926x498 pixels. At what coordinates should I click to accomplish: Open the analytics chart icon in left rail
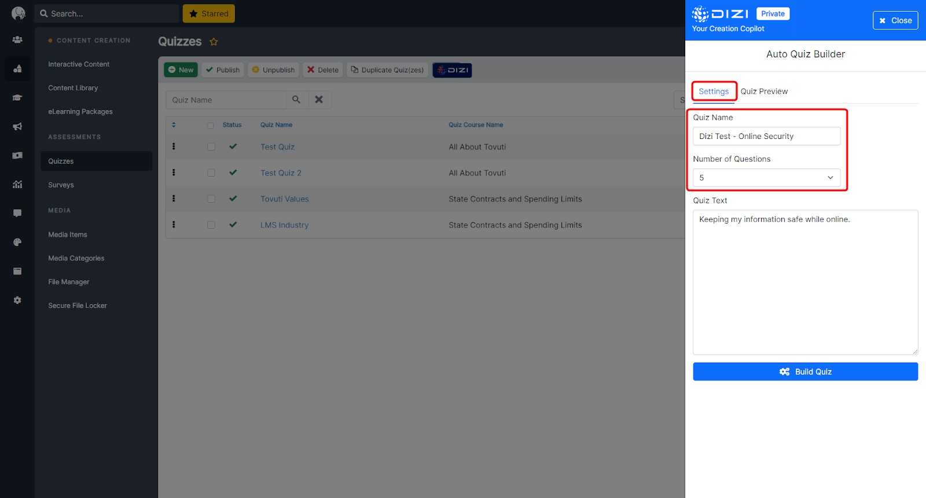click(x=17, y=184)
